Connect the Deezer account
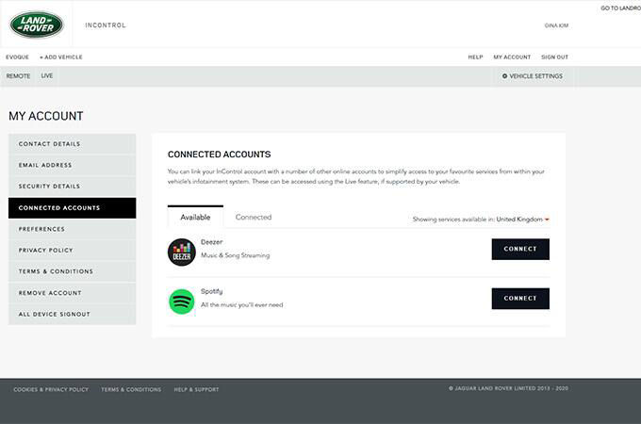 [x=520, y=249]
